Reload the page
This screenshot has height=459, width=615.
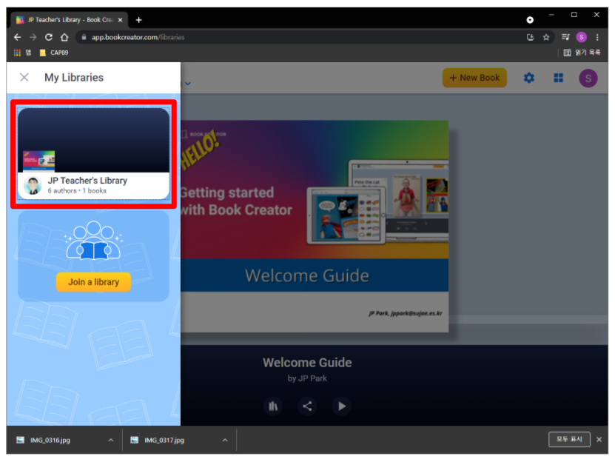pyautogui.click(x=49, y=37)
